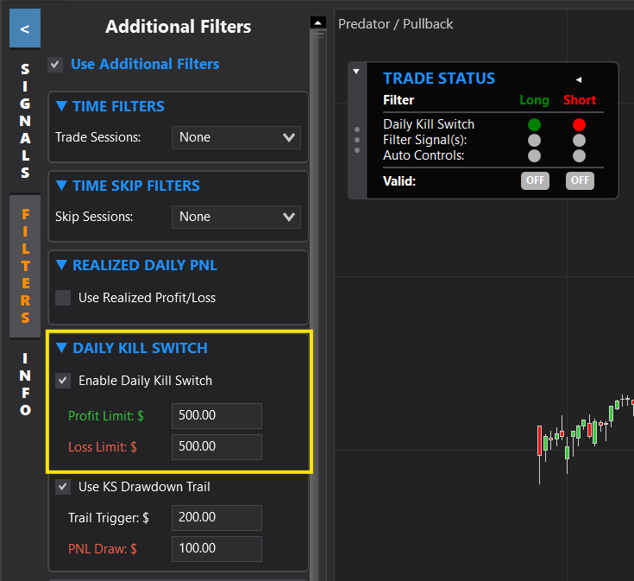Click the green Daily Kill Switch Long indicator
The width and height of the screenshot is (634, 581).
534,124
